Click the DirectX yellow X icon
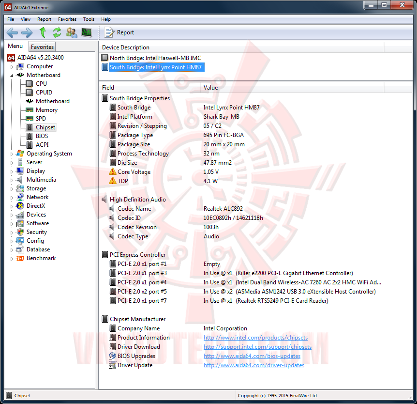 click(20, 206)
